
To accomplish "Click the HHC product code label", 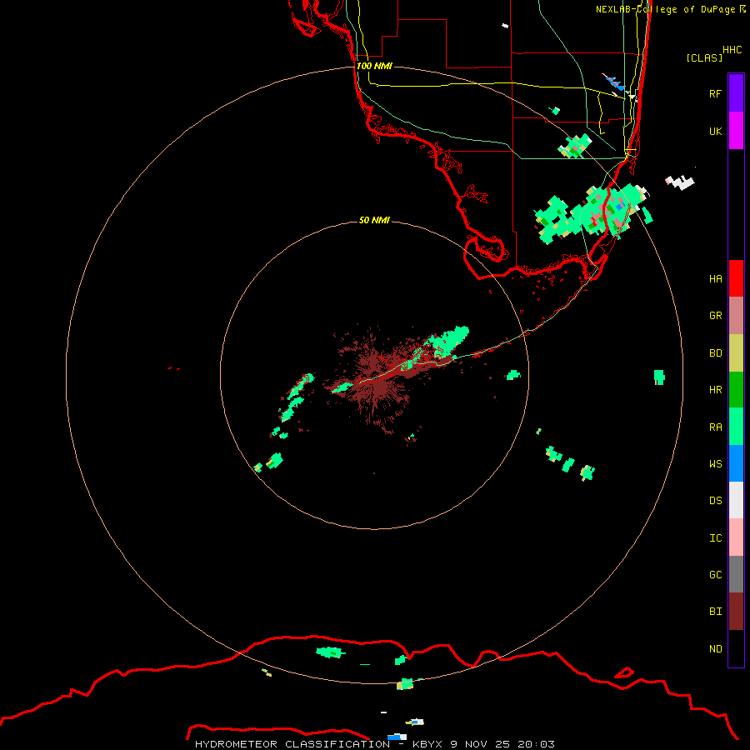I will click(732, 50).
